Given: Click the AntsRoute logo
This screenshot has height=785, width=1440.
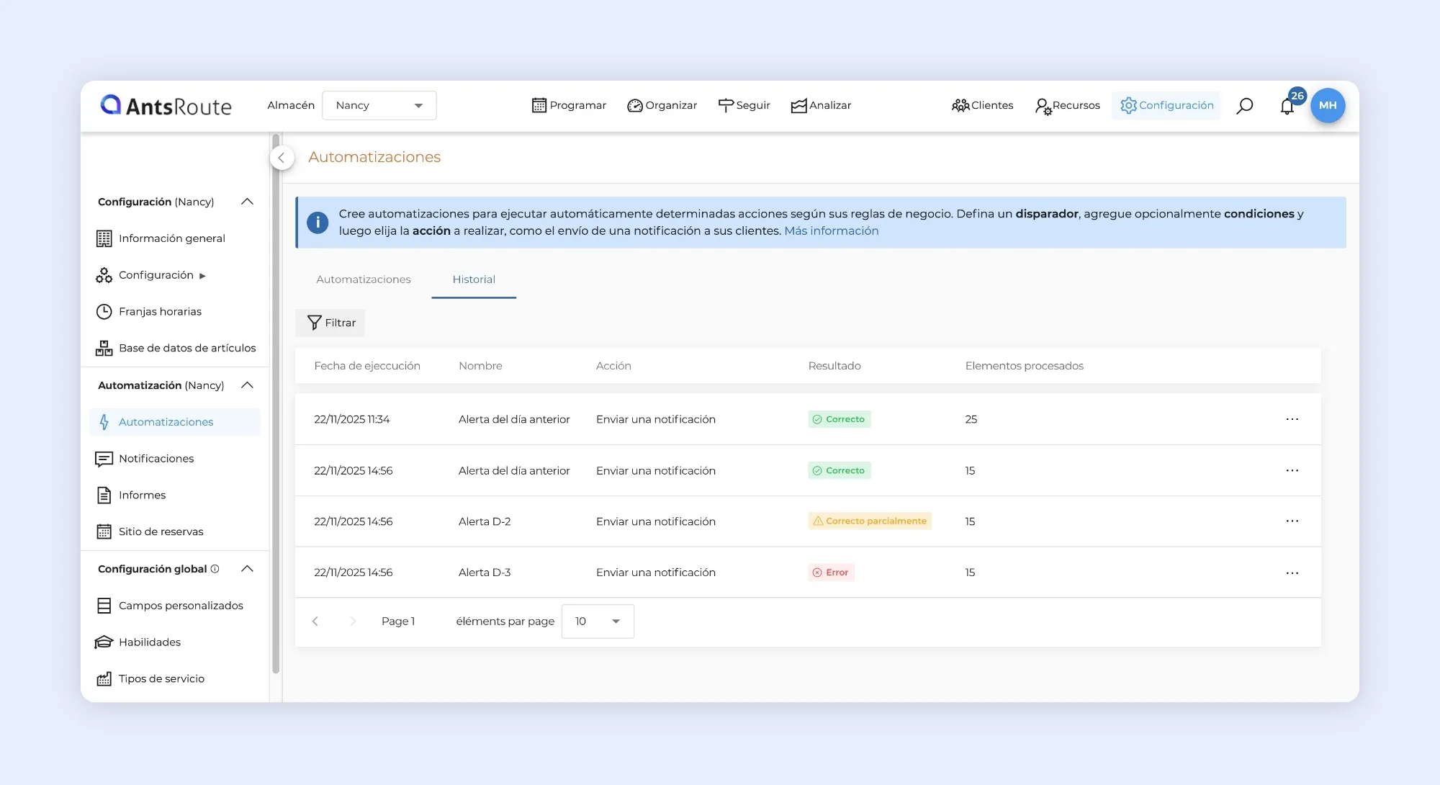Looking at the screenshot, I should coord(166,106).
